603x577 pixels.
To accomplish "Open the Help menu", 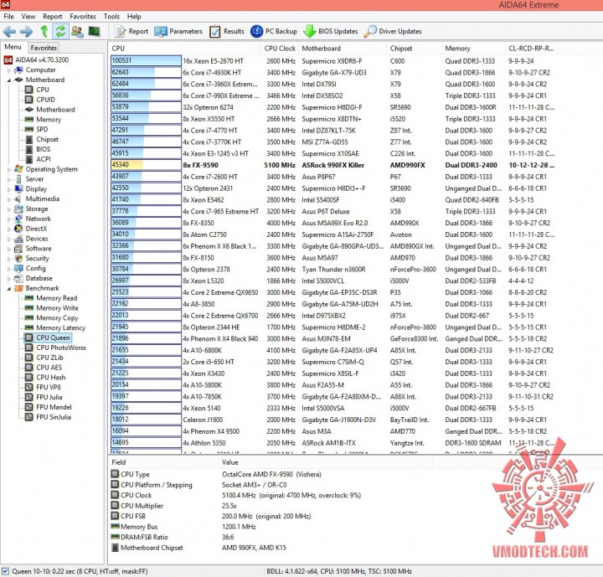I will click(134, 17).
